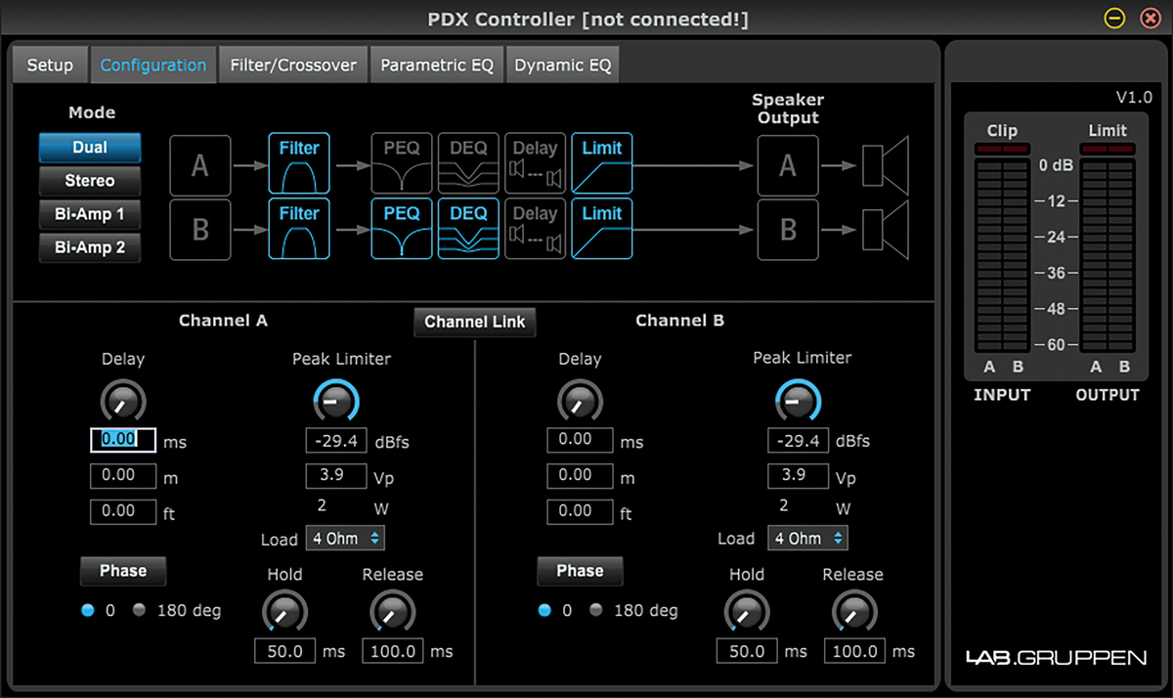Close the PDX Controller window
Viewport: 1173px width, 698px height.
(1149, 18)
